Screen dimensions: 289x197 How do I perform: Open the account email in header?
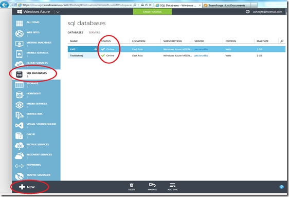click(x=267, y=12)
